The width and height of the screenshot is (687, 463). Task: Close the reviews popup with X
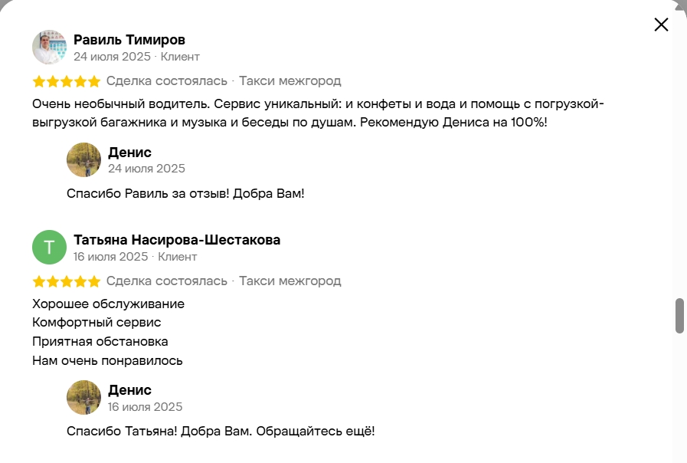(x=661, y=25)
